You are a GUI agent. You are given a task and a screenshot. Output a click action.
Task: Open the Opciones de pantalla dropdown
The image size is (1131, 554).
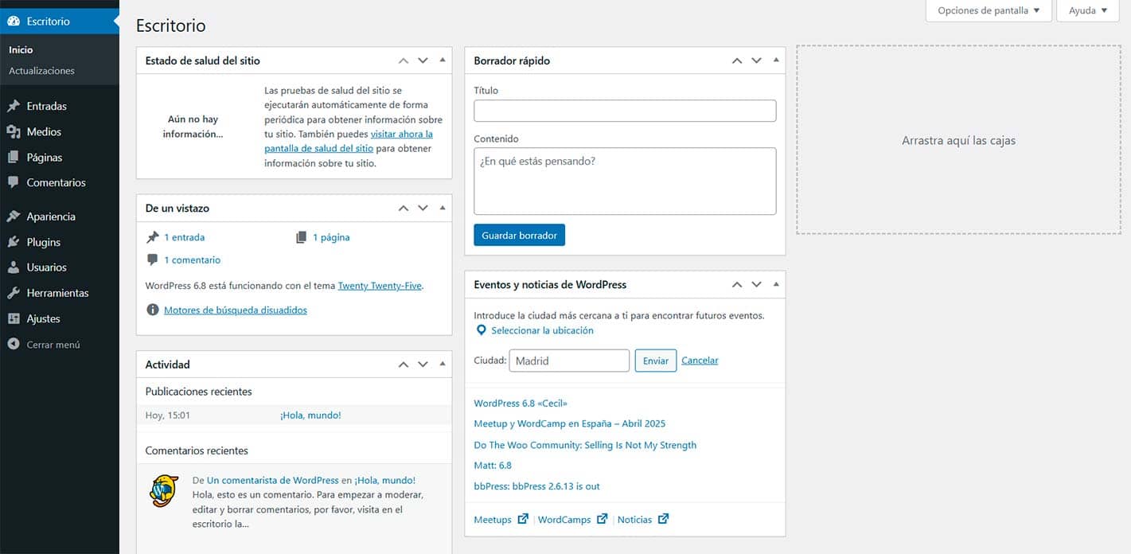pos(989,10)
